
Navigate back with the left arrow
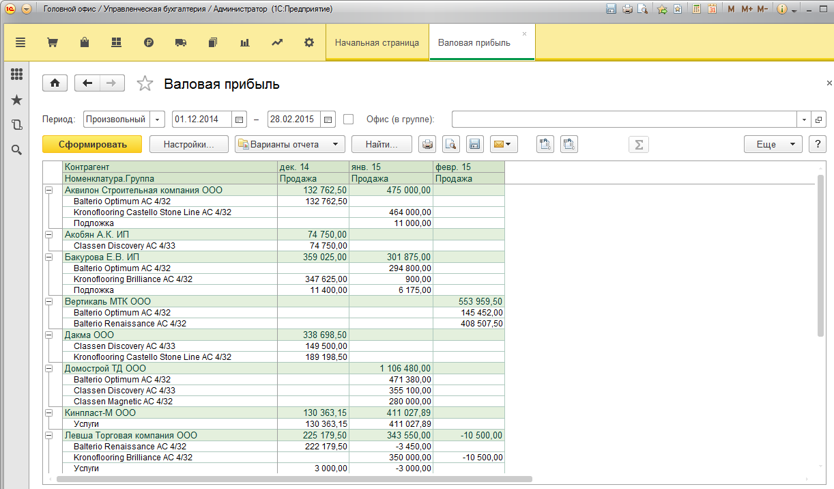point(87,83)
